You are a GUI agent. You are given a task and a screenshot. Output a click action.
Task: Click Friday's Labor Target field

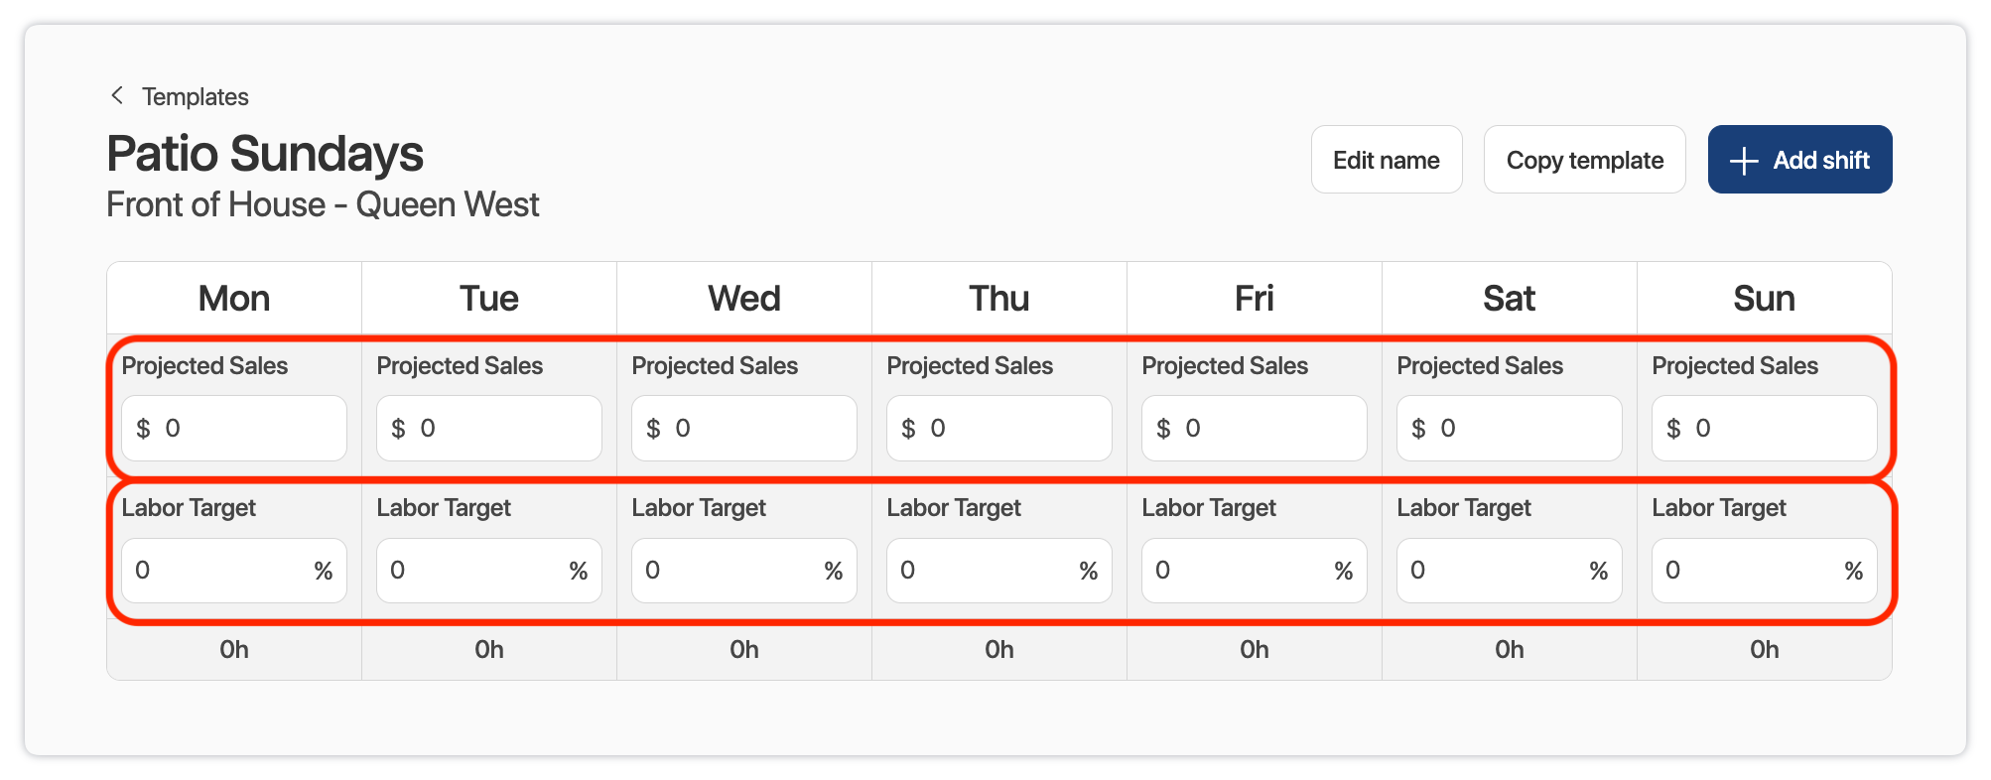1244,571
